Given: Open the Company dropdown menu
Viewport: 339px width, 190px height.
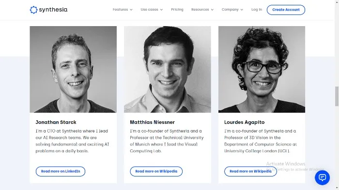Looking at the screenshot, I should (x=232, y=10).
